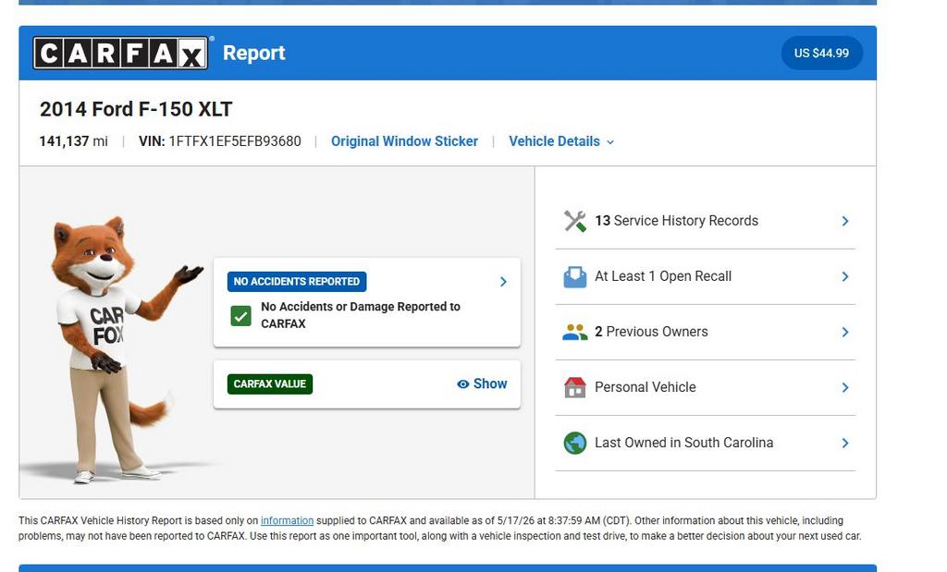Screen dimensions: 947x572
Task: Click No Accidents or Damage Reported text
Action: pyautogui.click(x=361, y=315)
